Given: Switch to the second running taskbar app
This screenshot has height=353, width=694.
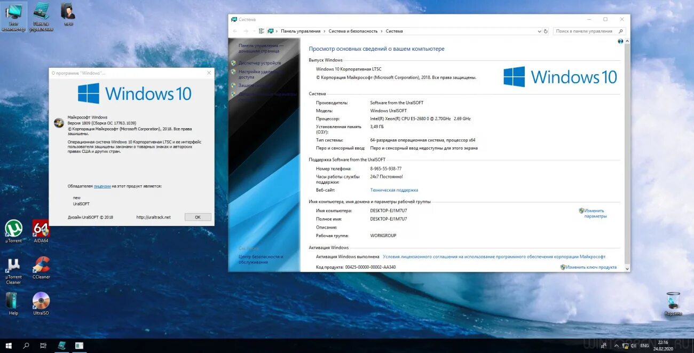Looking at the screenshot, I should (x=79, y=346).
